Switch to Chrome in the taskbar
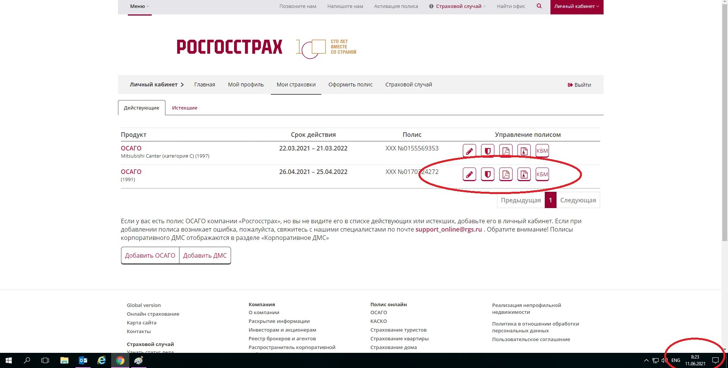Viewport: 728px width, 368px height. click(120, 360)
